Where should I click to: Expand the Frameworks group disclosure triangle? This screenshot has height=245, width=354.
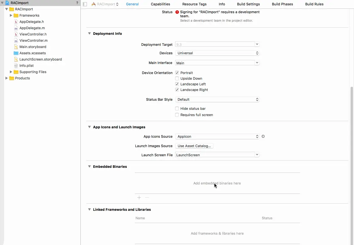pos(11,16)
